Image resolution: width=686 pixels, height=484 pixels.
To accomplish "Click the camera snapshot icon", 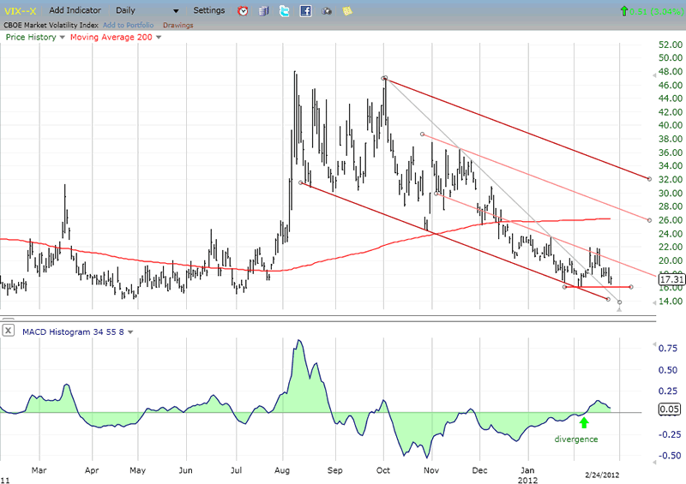I will point(326,11).
